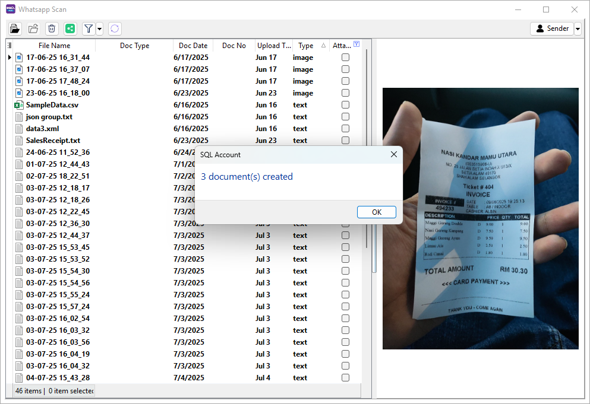Click the green share icon
Image resolution: width=590 pixels, height=404 pixels.
pos(70,28)
